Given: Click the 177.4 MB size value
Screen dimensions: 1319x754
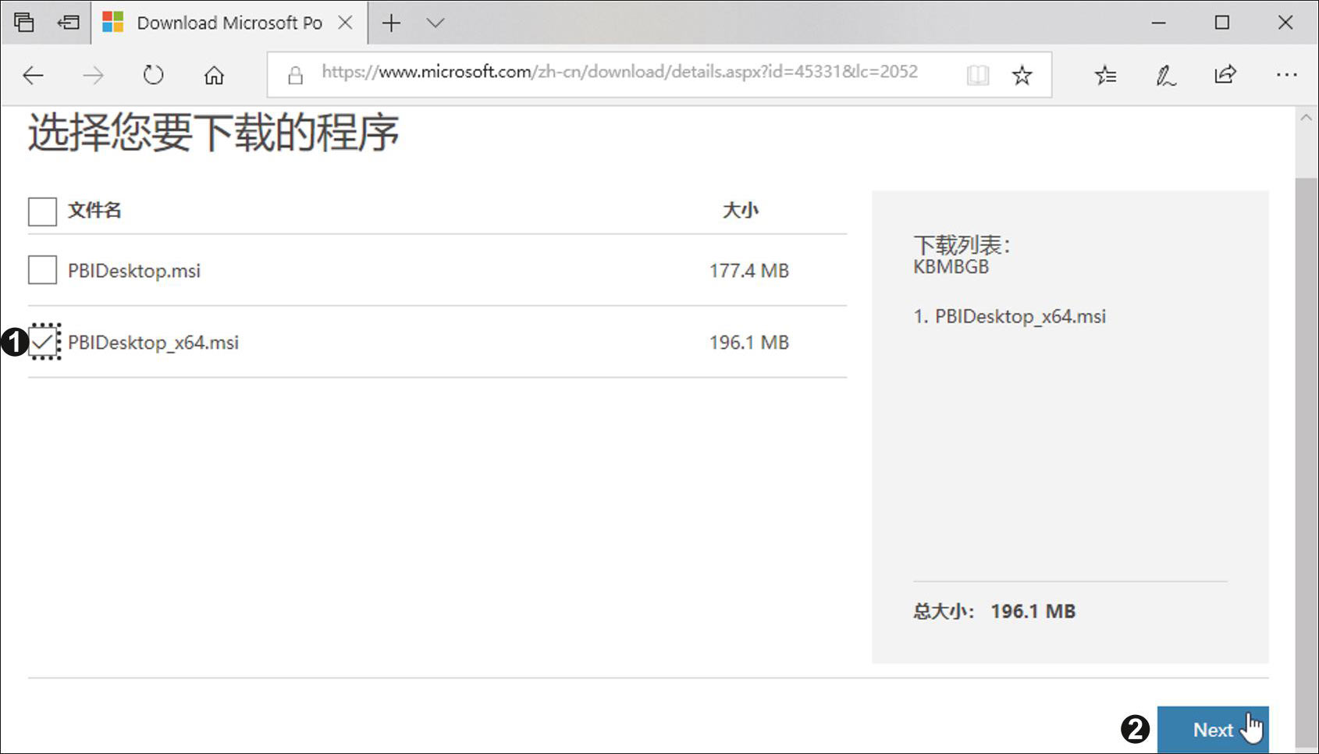Looking at the screenshot, I should point(748,271).
